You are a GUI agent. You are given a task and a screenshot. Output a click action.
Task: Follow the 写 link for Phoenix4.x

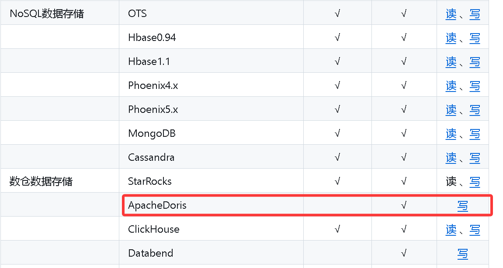click(475, 86)
